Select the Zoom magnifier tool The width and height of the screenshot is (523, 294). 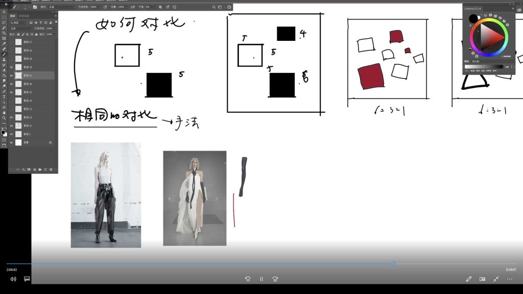4,118
